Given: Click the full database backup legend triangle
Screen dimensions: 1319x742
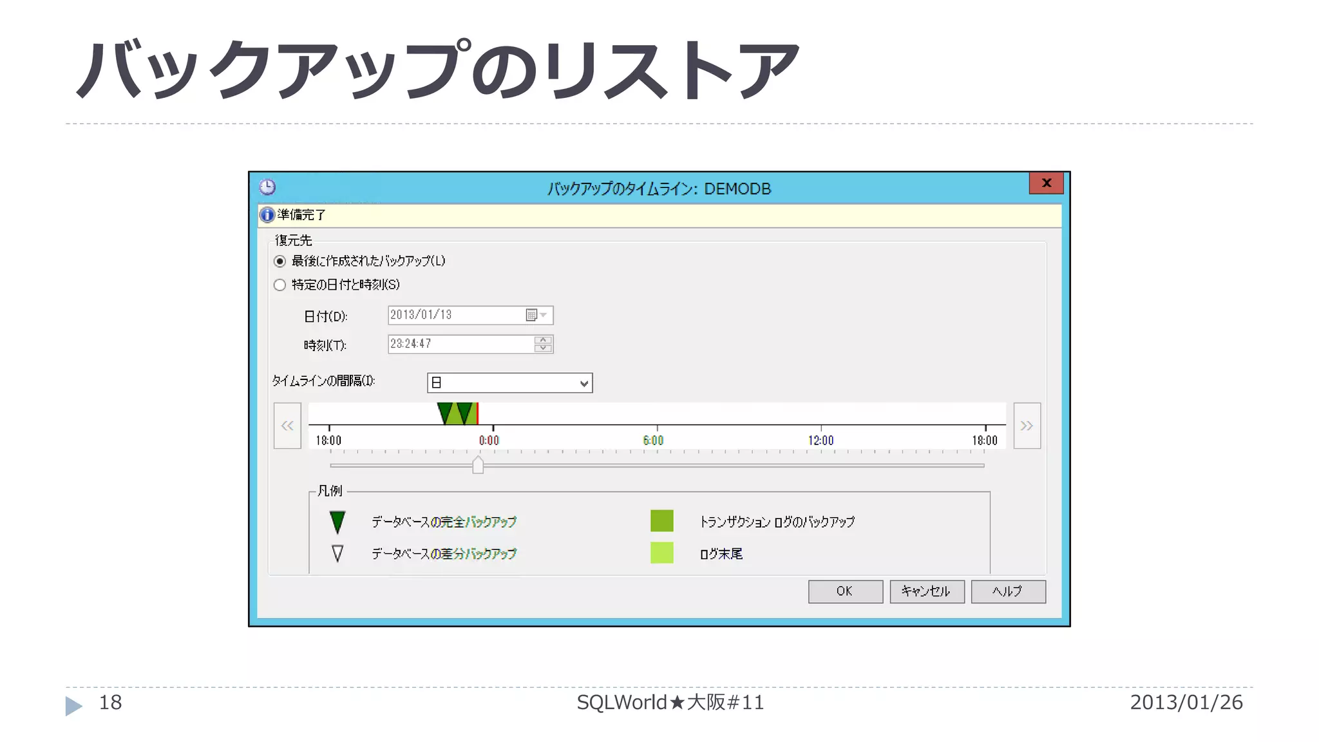Looking at the screenshot, I should pyautogui.click(x=337, y=522).
